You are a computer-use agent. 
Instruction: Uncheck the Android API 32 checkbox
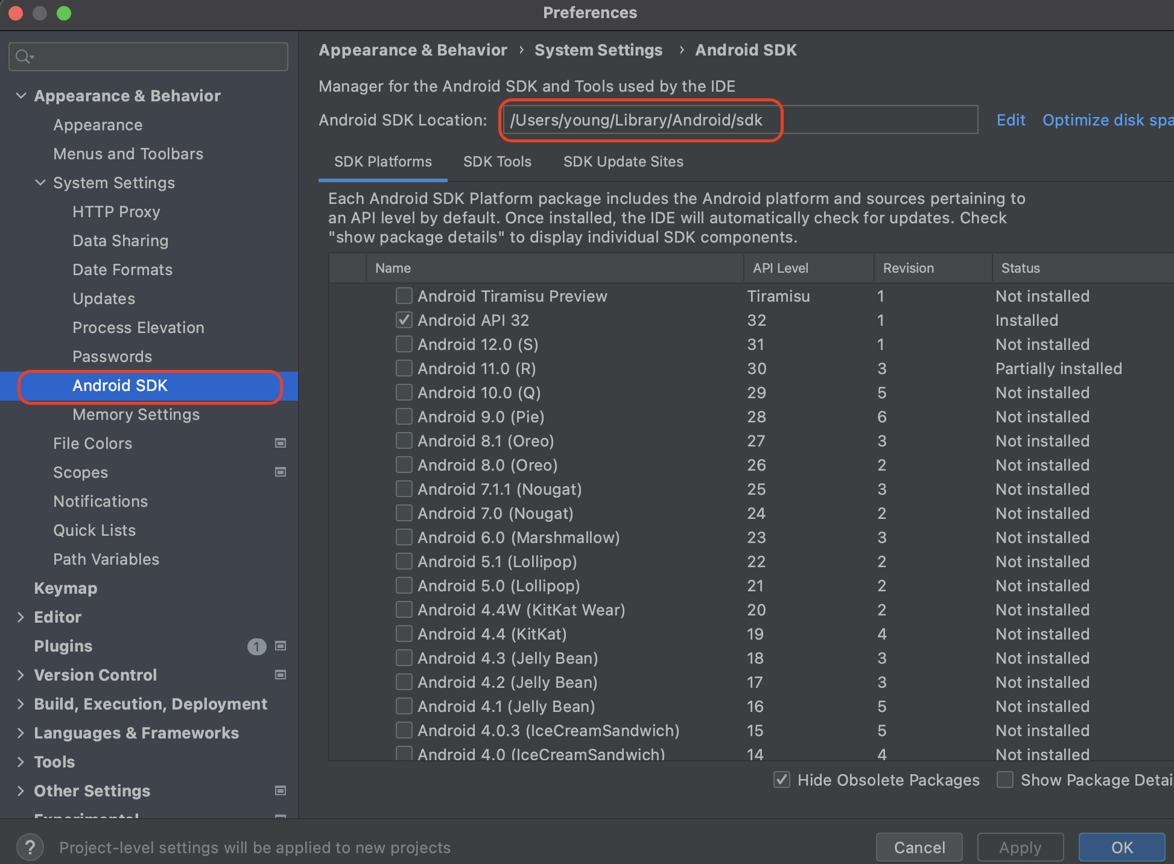[404, 320]
